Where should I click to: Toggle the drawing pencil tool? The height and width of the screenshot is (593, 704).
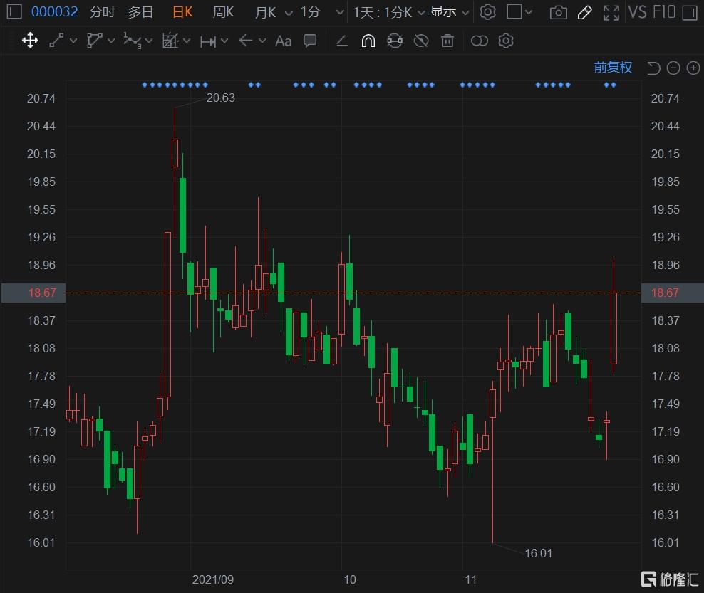584,12
